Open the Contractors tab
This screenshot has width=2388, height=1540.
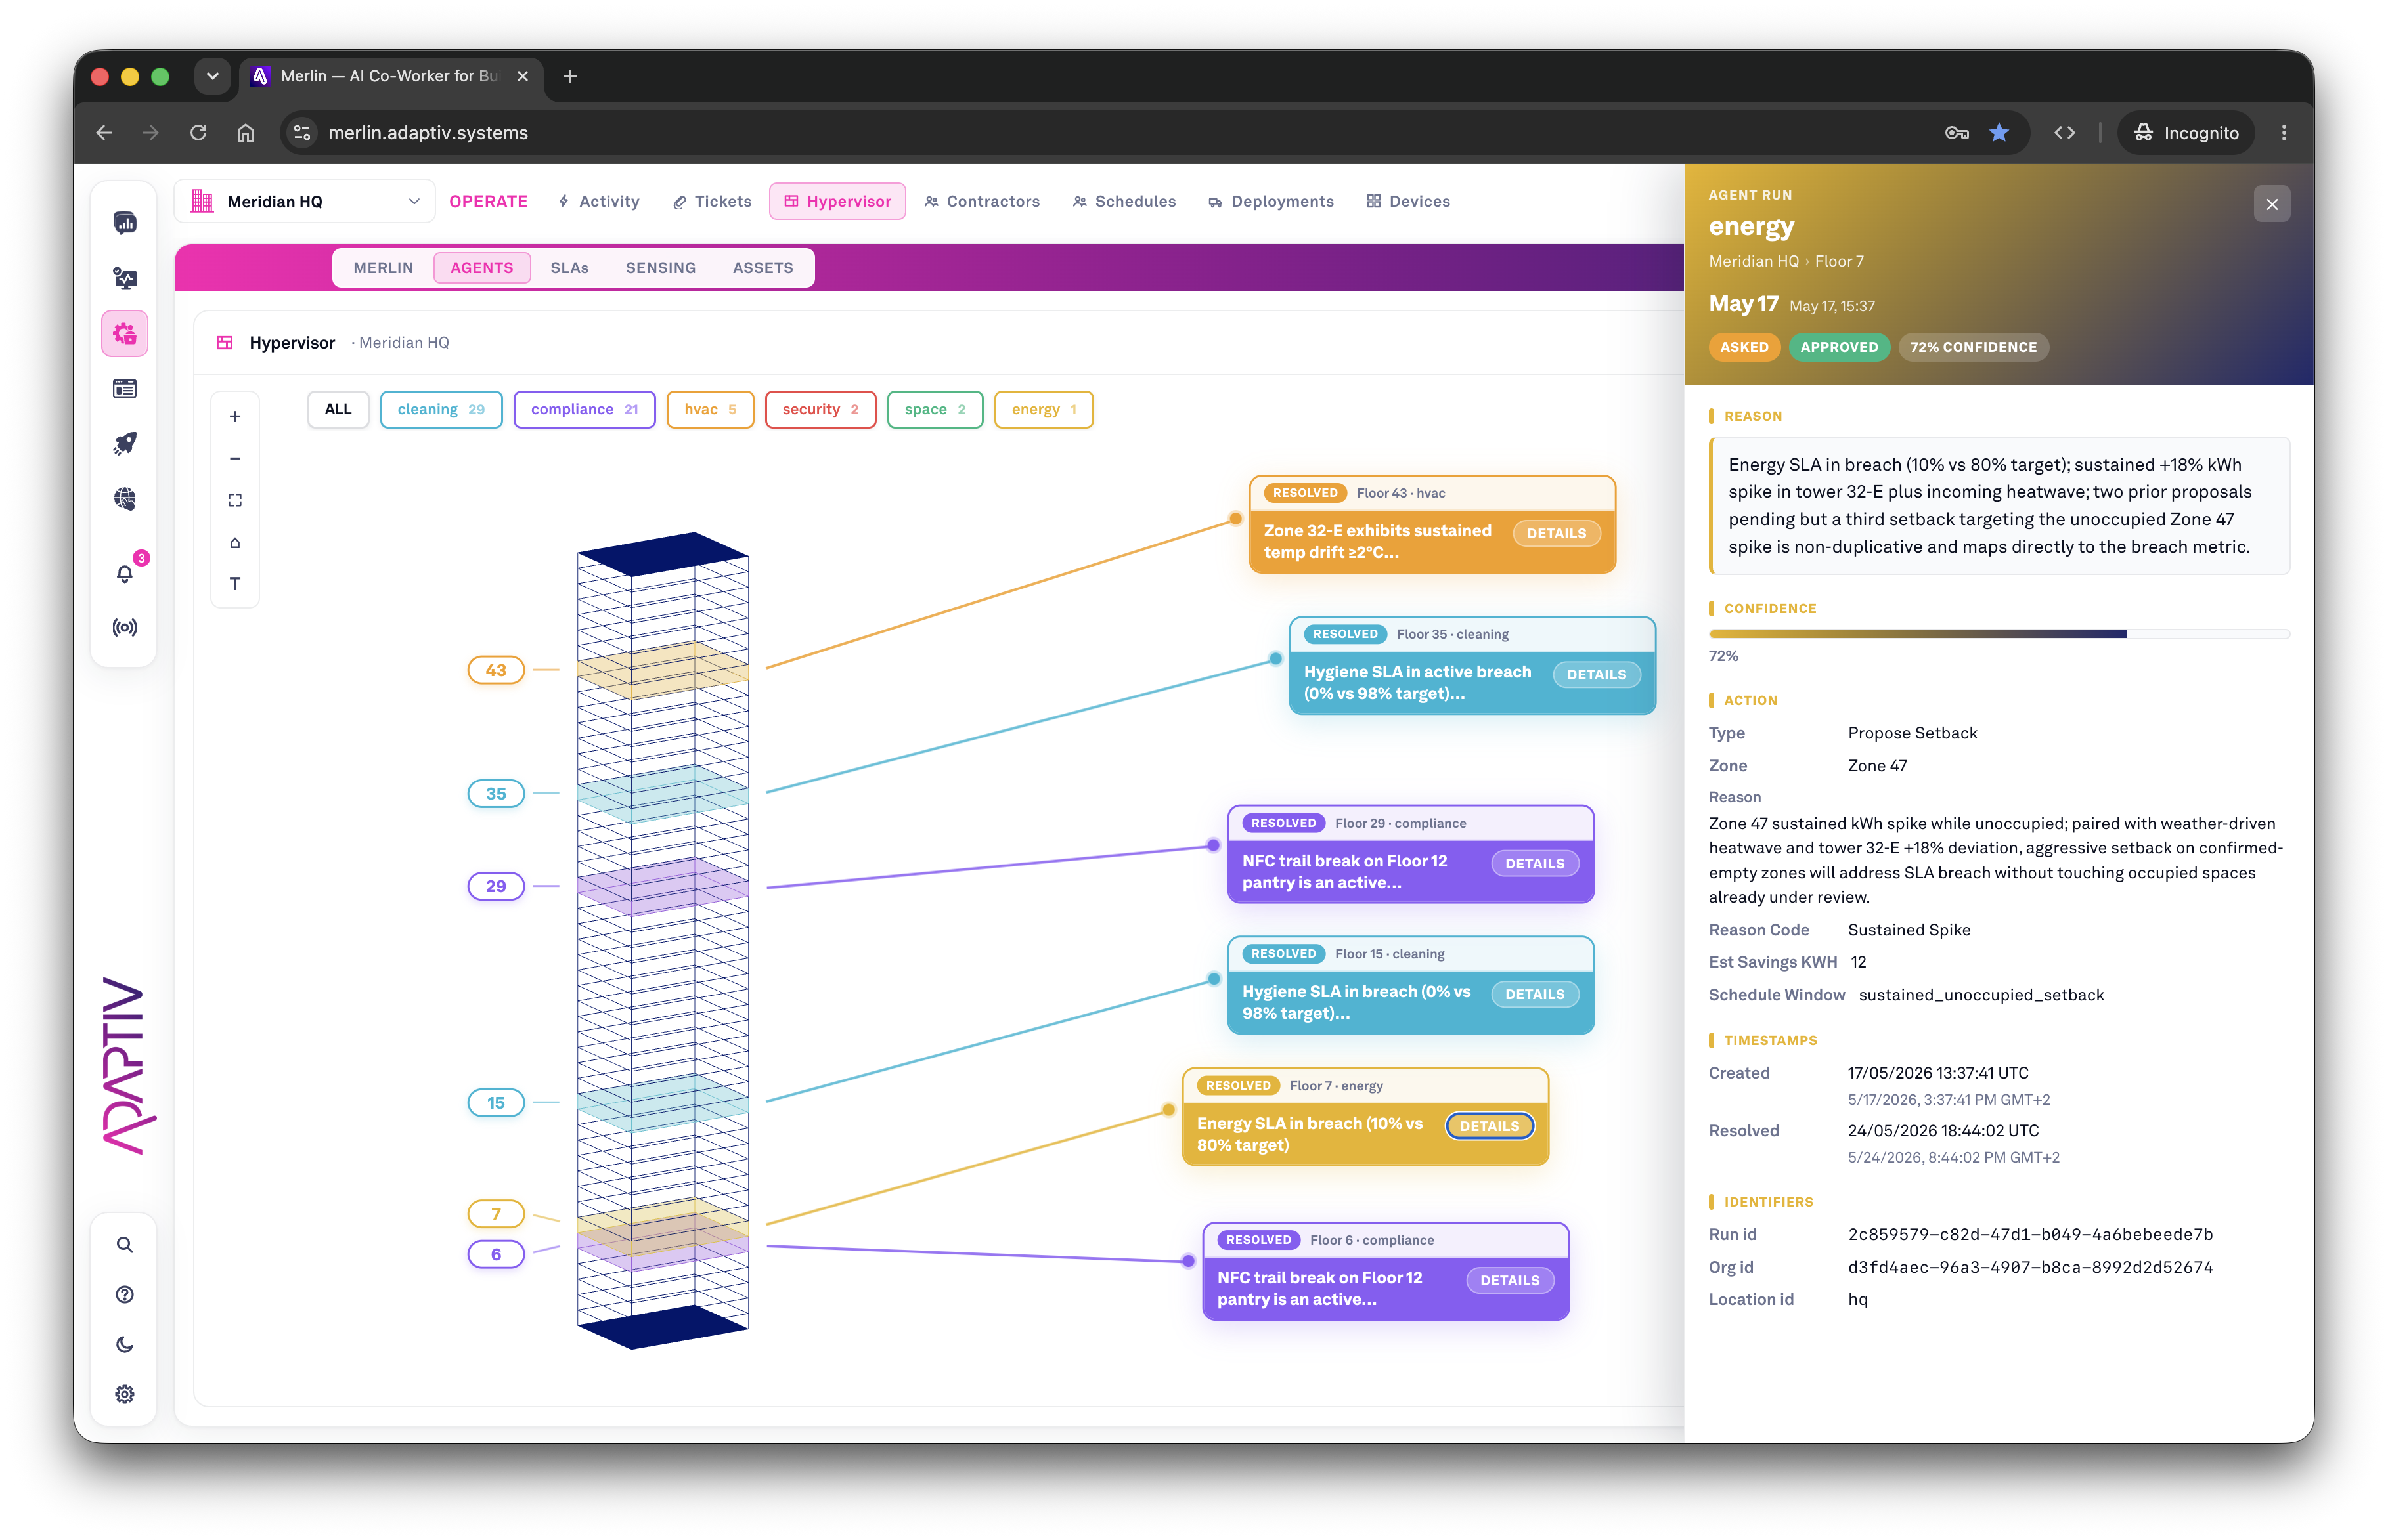point(981,201)
